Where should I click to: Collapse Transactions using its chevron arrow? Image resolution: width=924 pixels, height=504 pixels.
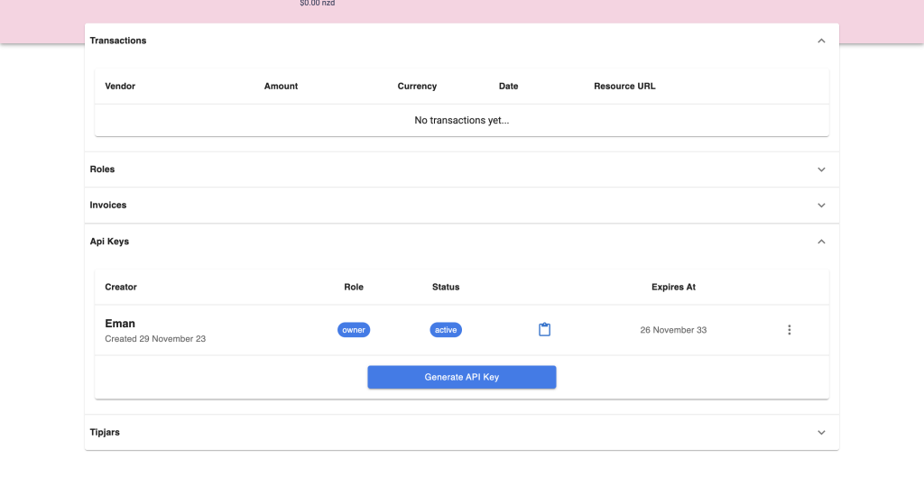click(x=821, y=41)
